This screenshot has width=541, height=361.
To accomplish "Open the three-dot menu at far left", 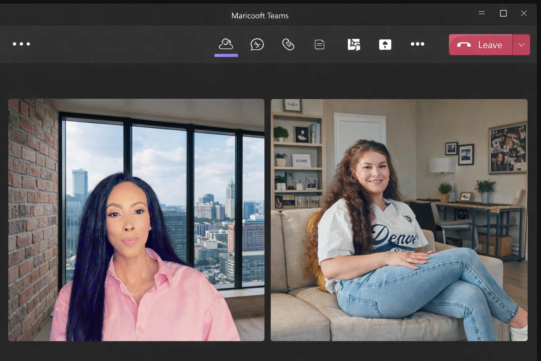I will point(21,44).
